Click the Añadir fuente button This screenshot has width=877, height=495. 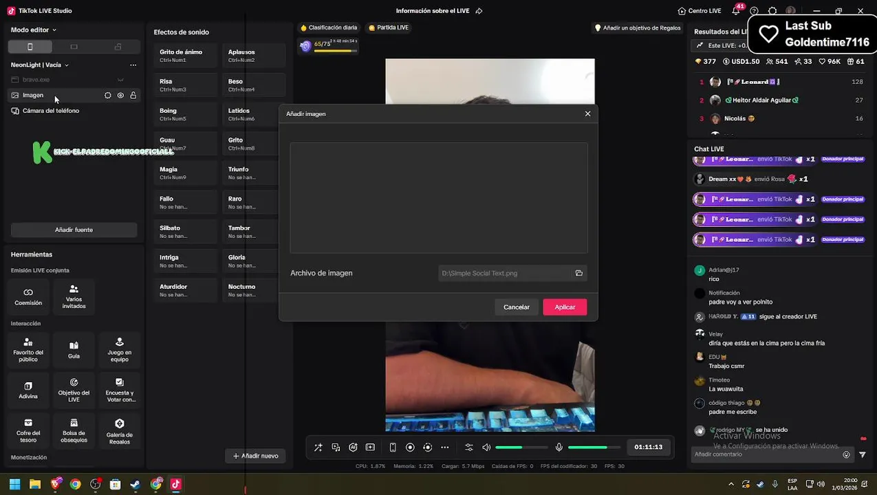(x=74, y=230)
